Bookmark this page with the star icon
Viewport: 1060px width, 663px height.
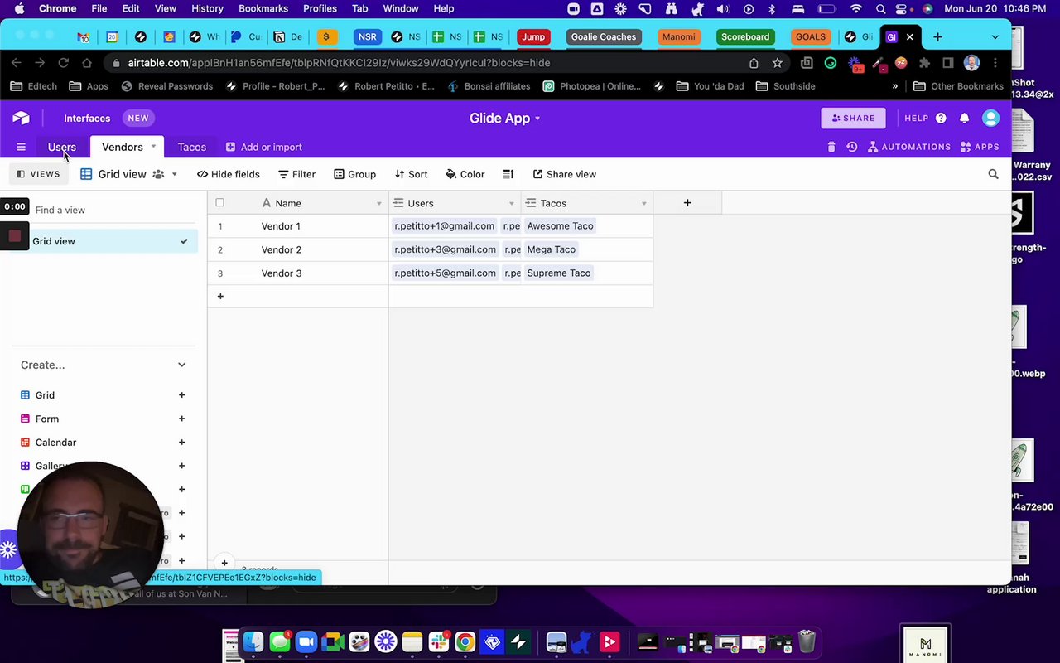coord(777,63)
